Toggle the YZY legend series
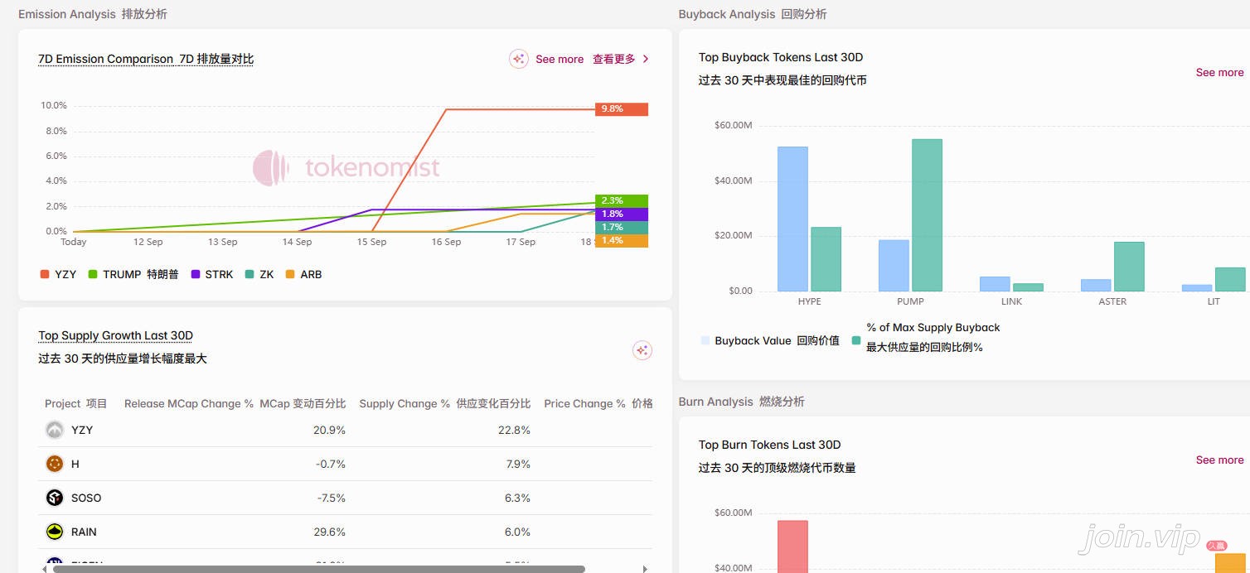Image resolution: width=1250 pixels, height=573 pixels. [x=58, y=274]
